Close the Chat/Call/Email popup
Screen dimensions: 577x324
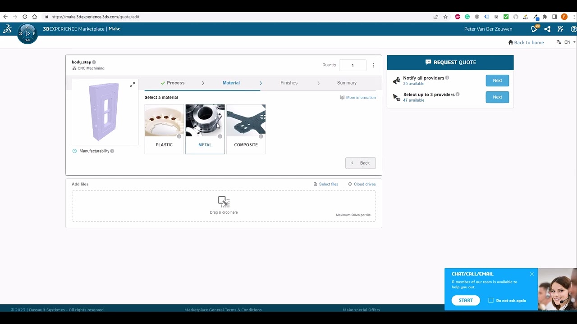532,274
